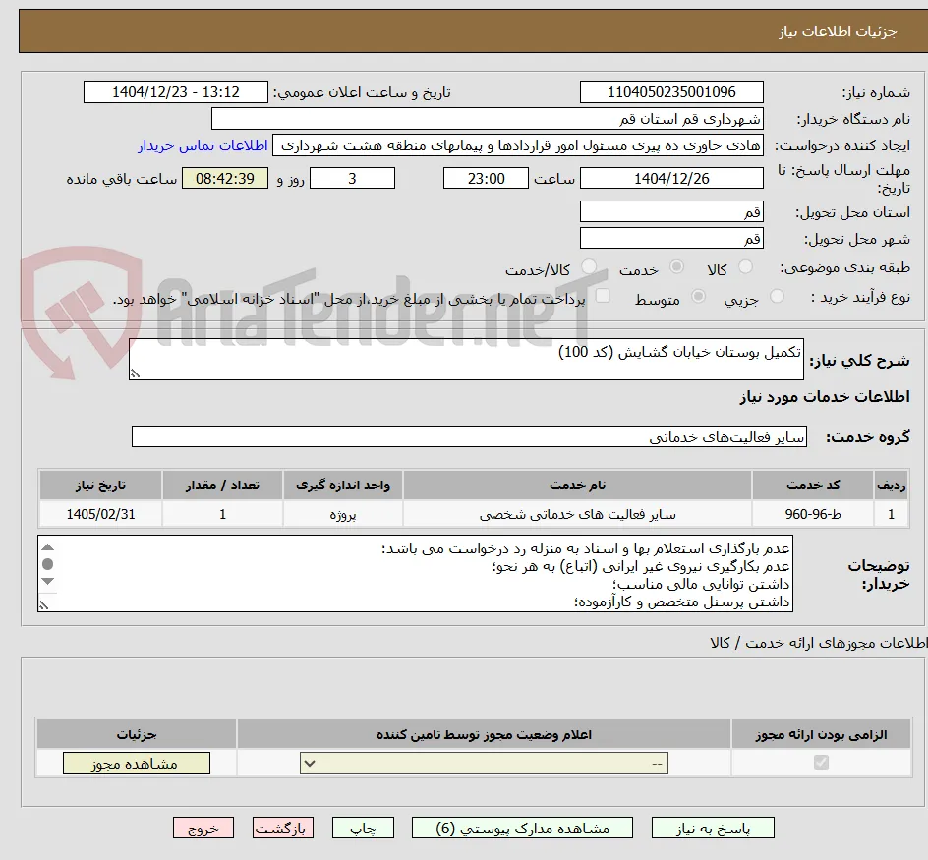Select the متوسط purchase type radio
Viewport: 928px width, 860px height.
point(698,296)
